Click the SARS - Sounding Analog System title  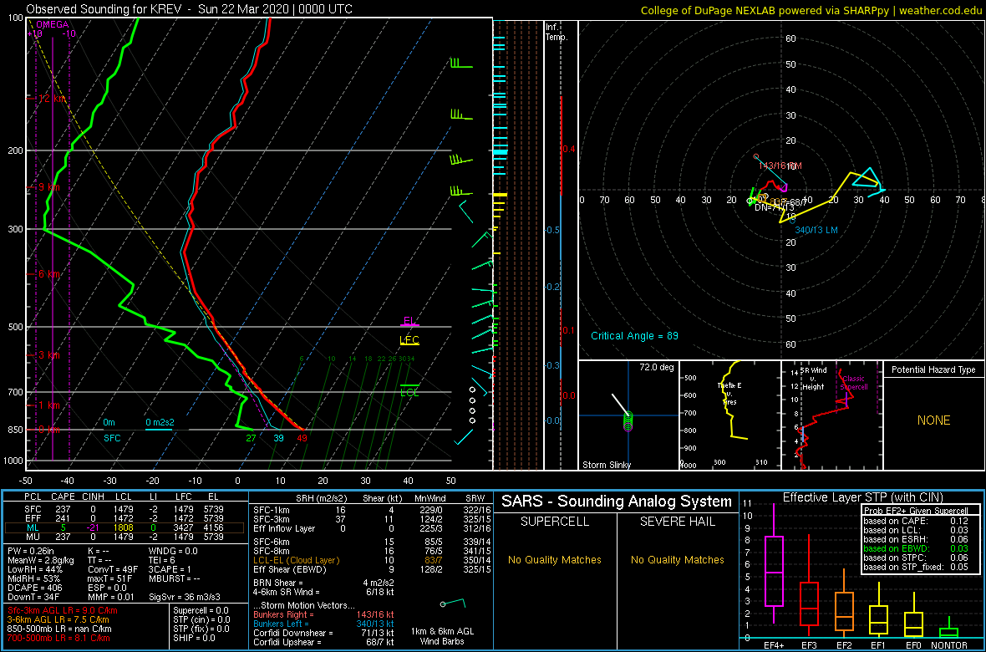617,501
